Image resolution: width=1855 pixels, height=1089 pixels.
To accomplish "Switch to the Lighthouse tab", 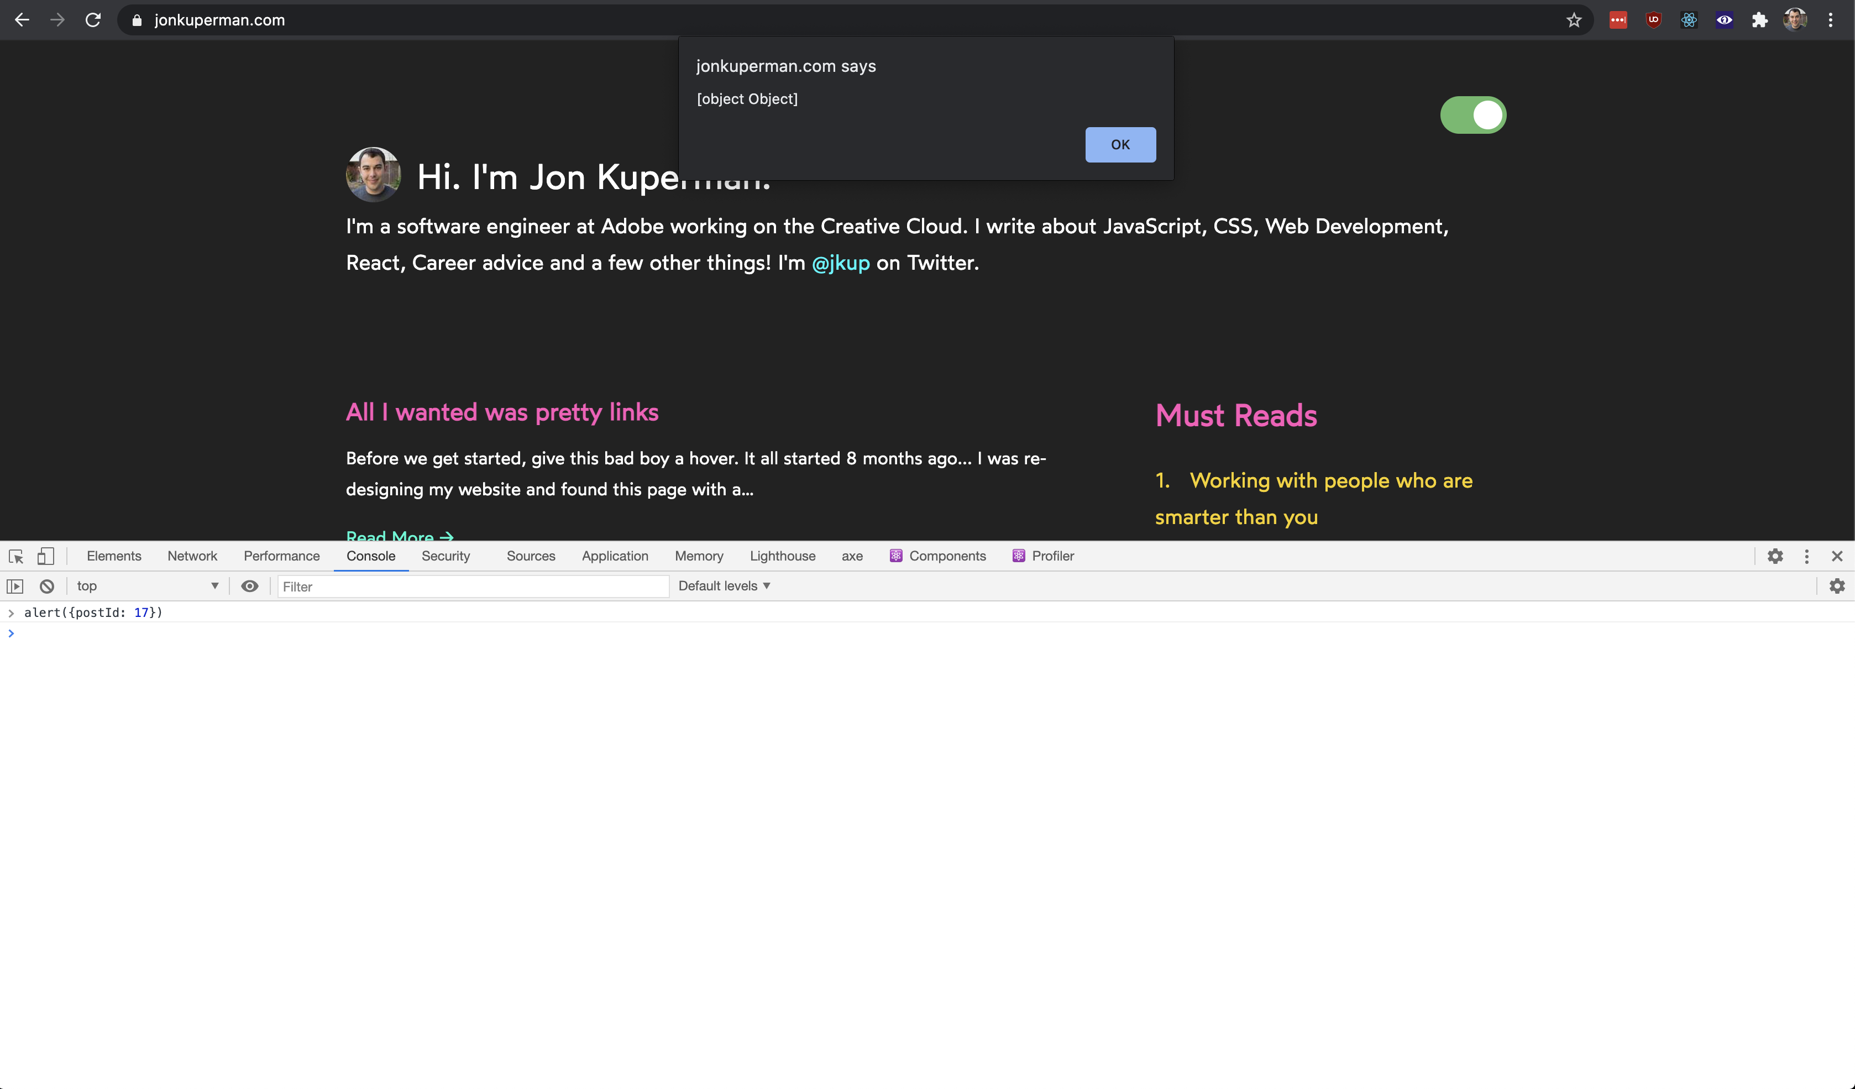I will pyautogui.click(x=783, y=556).
